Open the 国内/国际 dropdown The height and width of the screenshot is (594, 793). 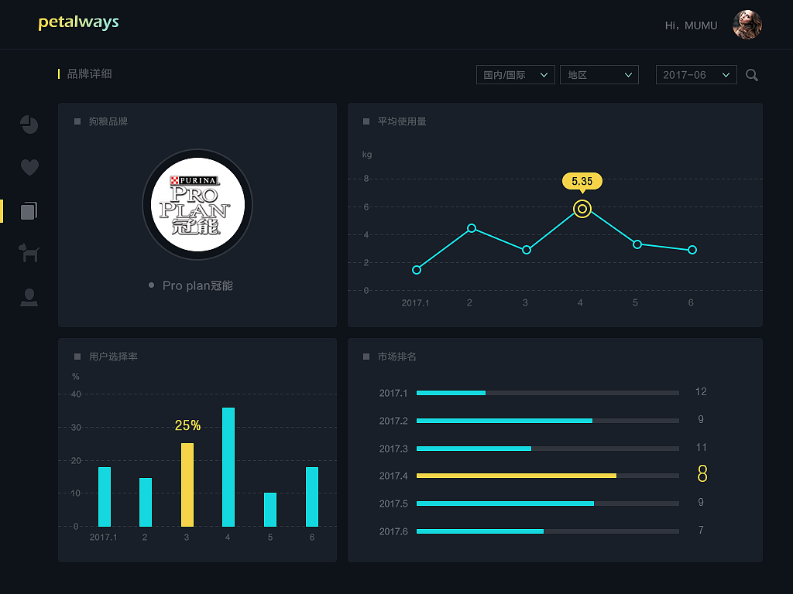pos(515,75)
